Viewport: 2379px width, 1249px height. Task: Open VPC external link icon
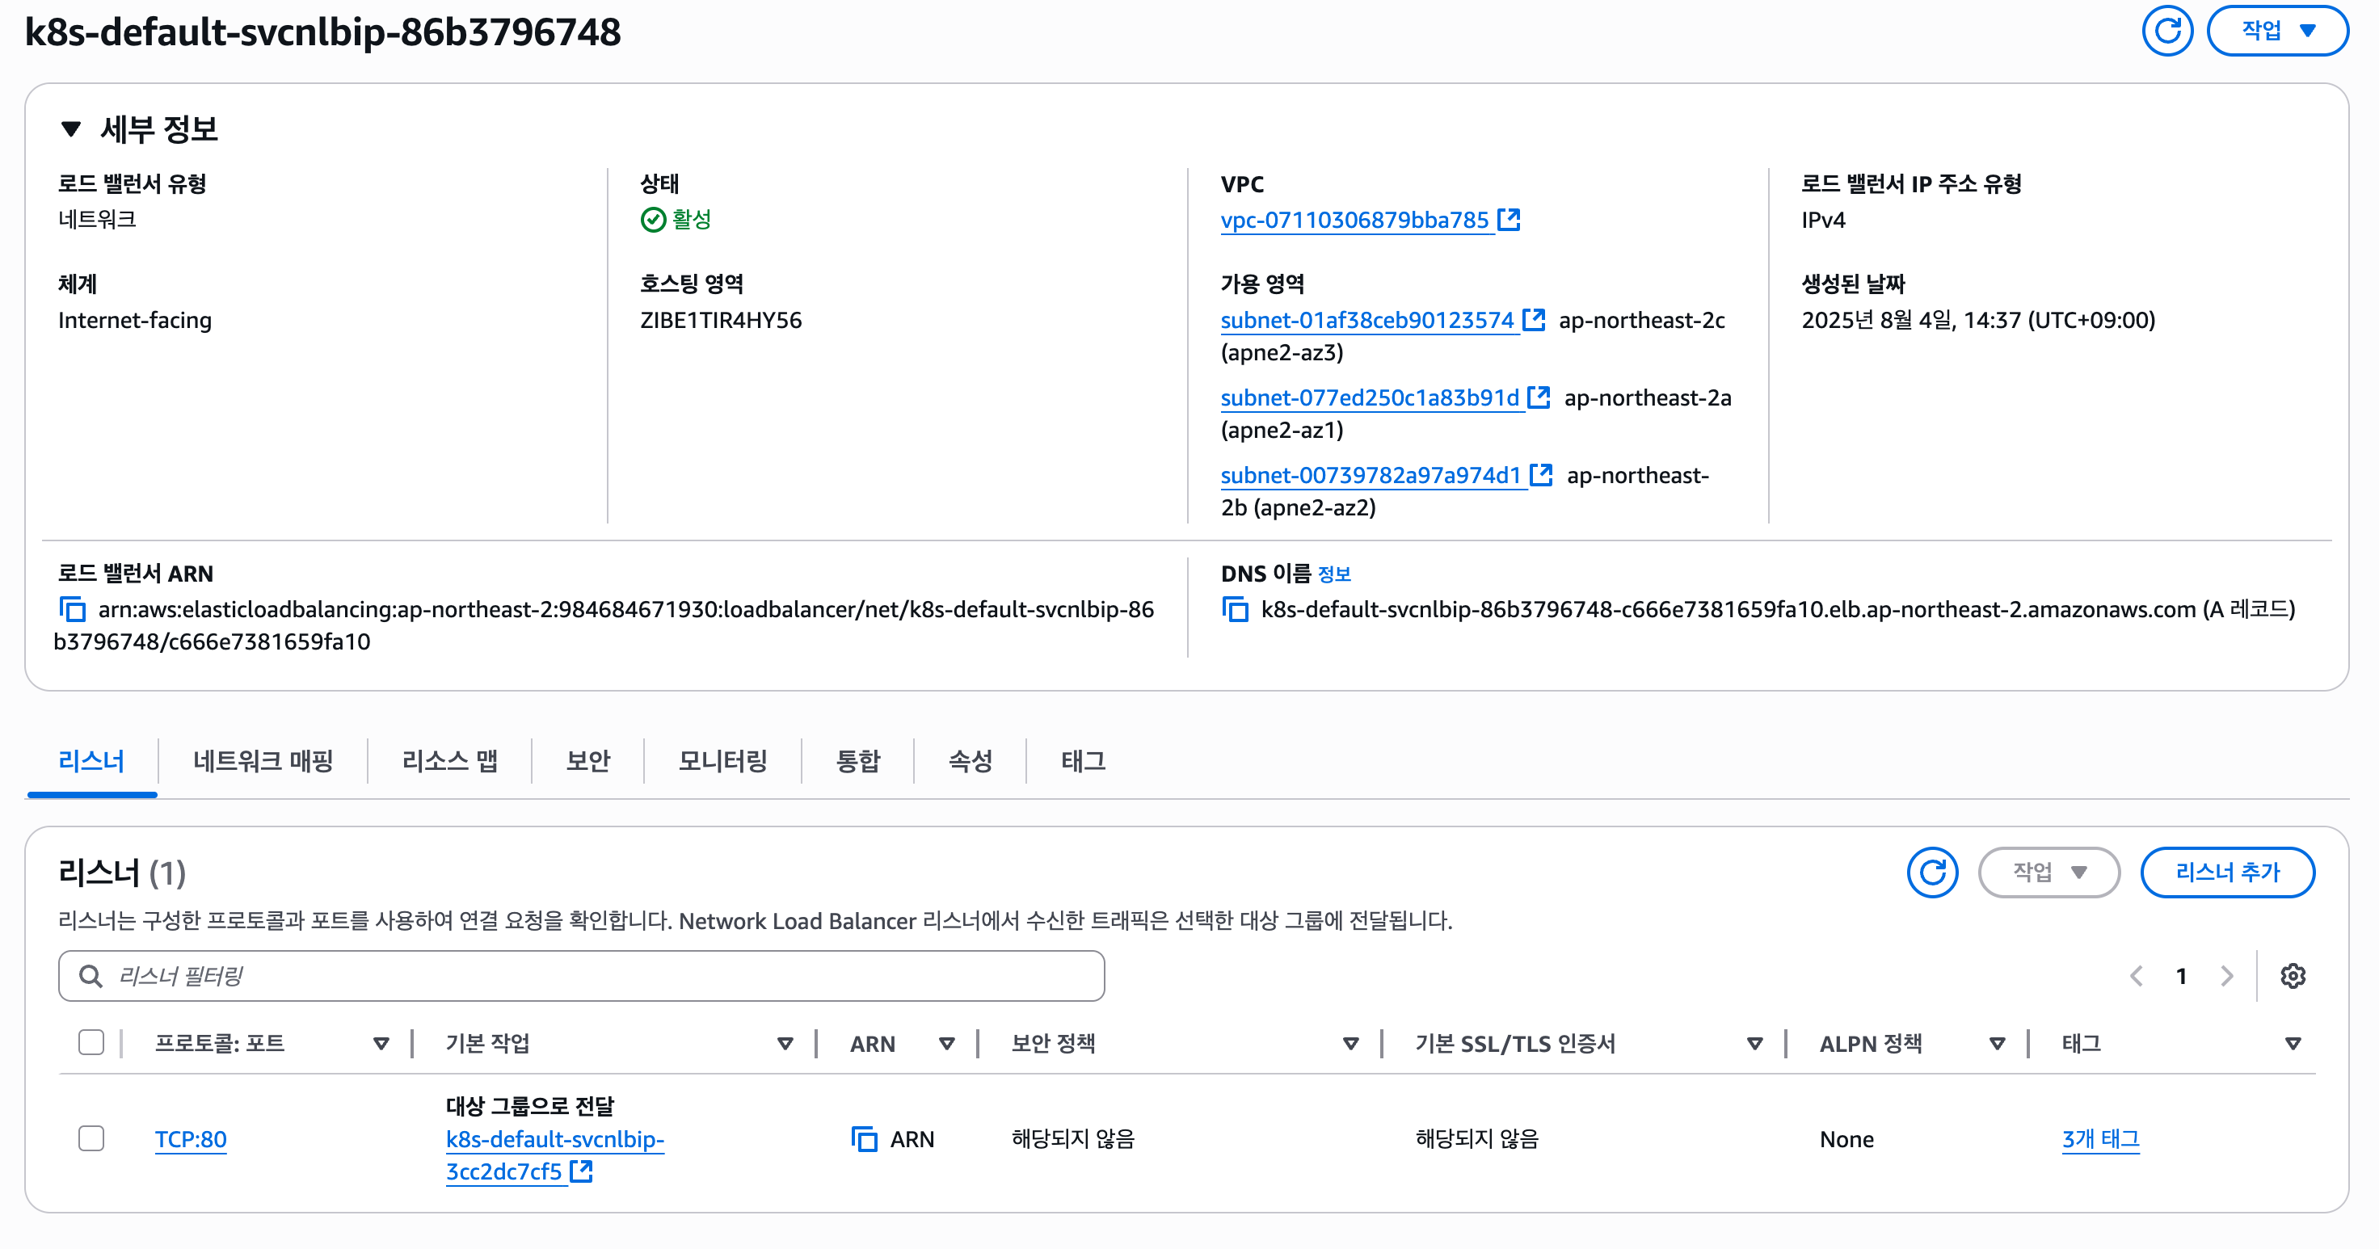[1509, 220]
